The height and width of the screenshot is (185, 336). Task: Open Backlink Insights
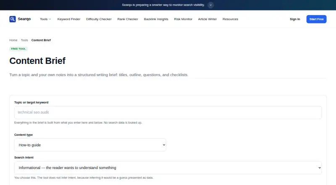[x=156, y=19]
